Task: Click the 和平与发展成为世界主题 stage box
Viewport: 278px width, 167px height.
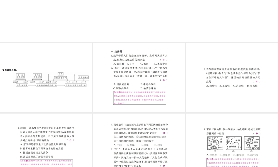Action: click(x=75, y=85)
